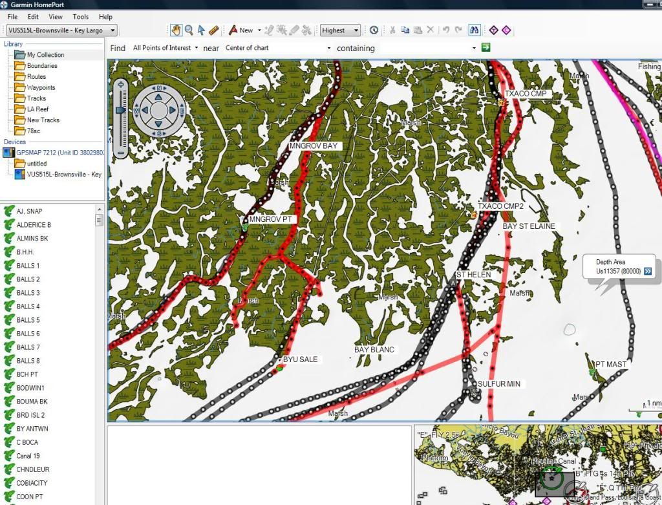Viewport: 662px width, 505px height.
Task: Click the TXACO CMP waypoint on map
Action: [x=502, y=102]
